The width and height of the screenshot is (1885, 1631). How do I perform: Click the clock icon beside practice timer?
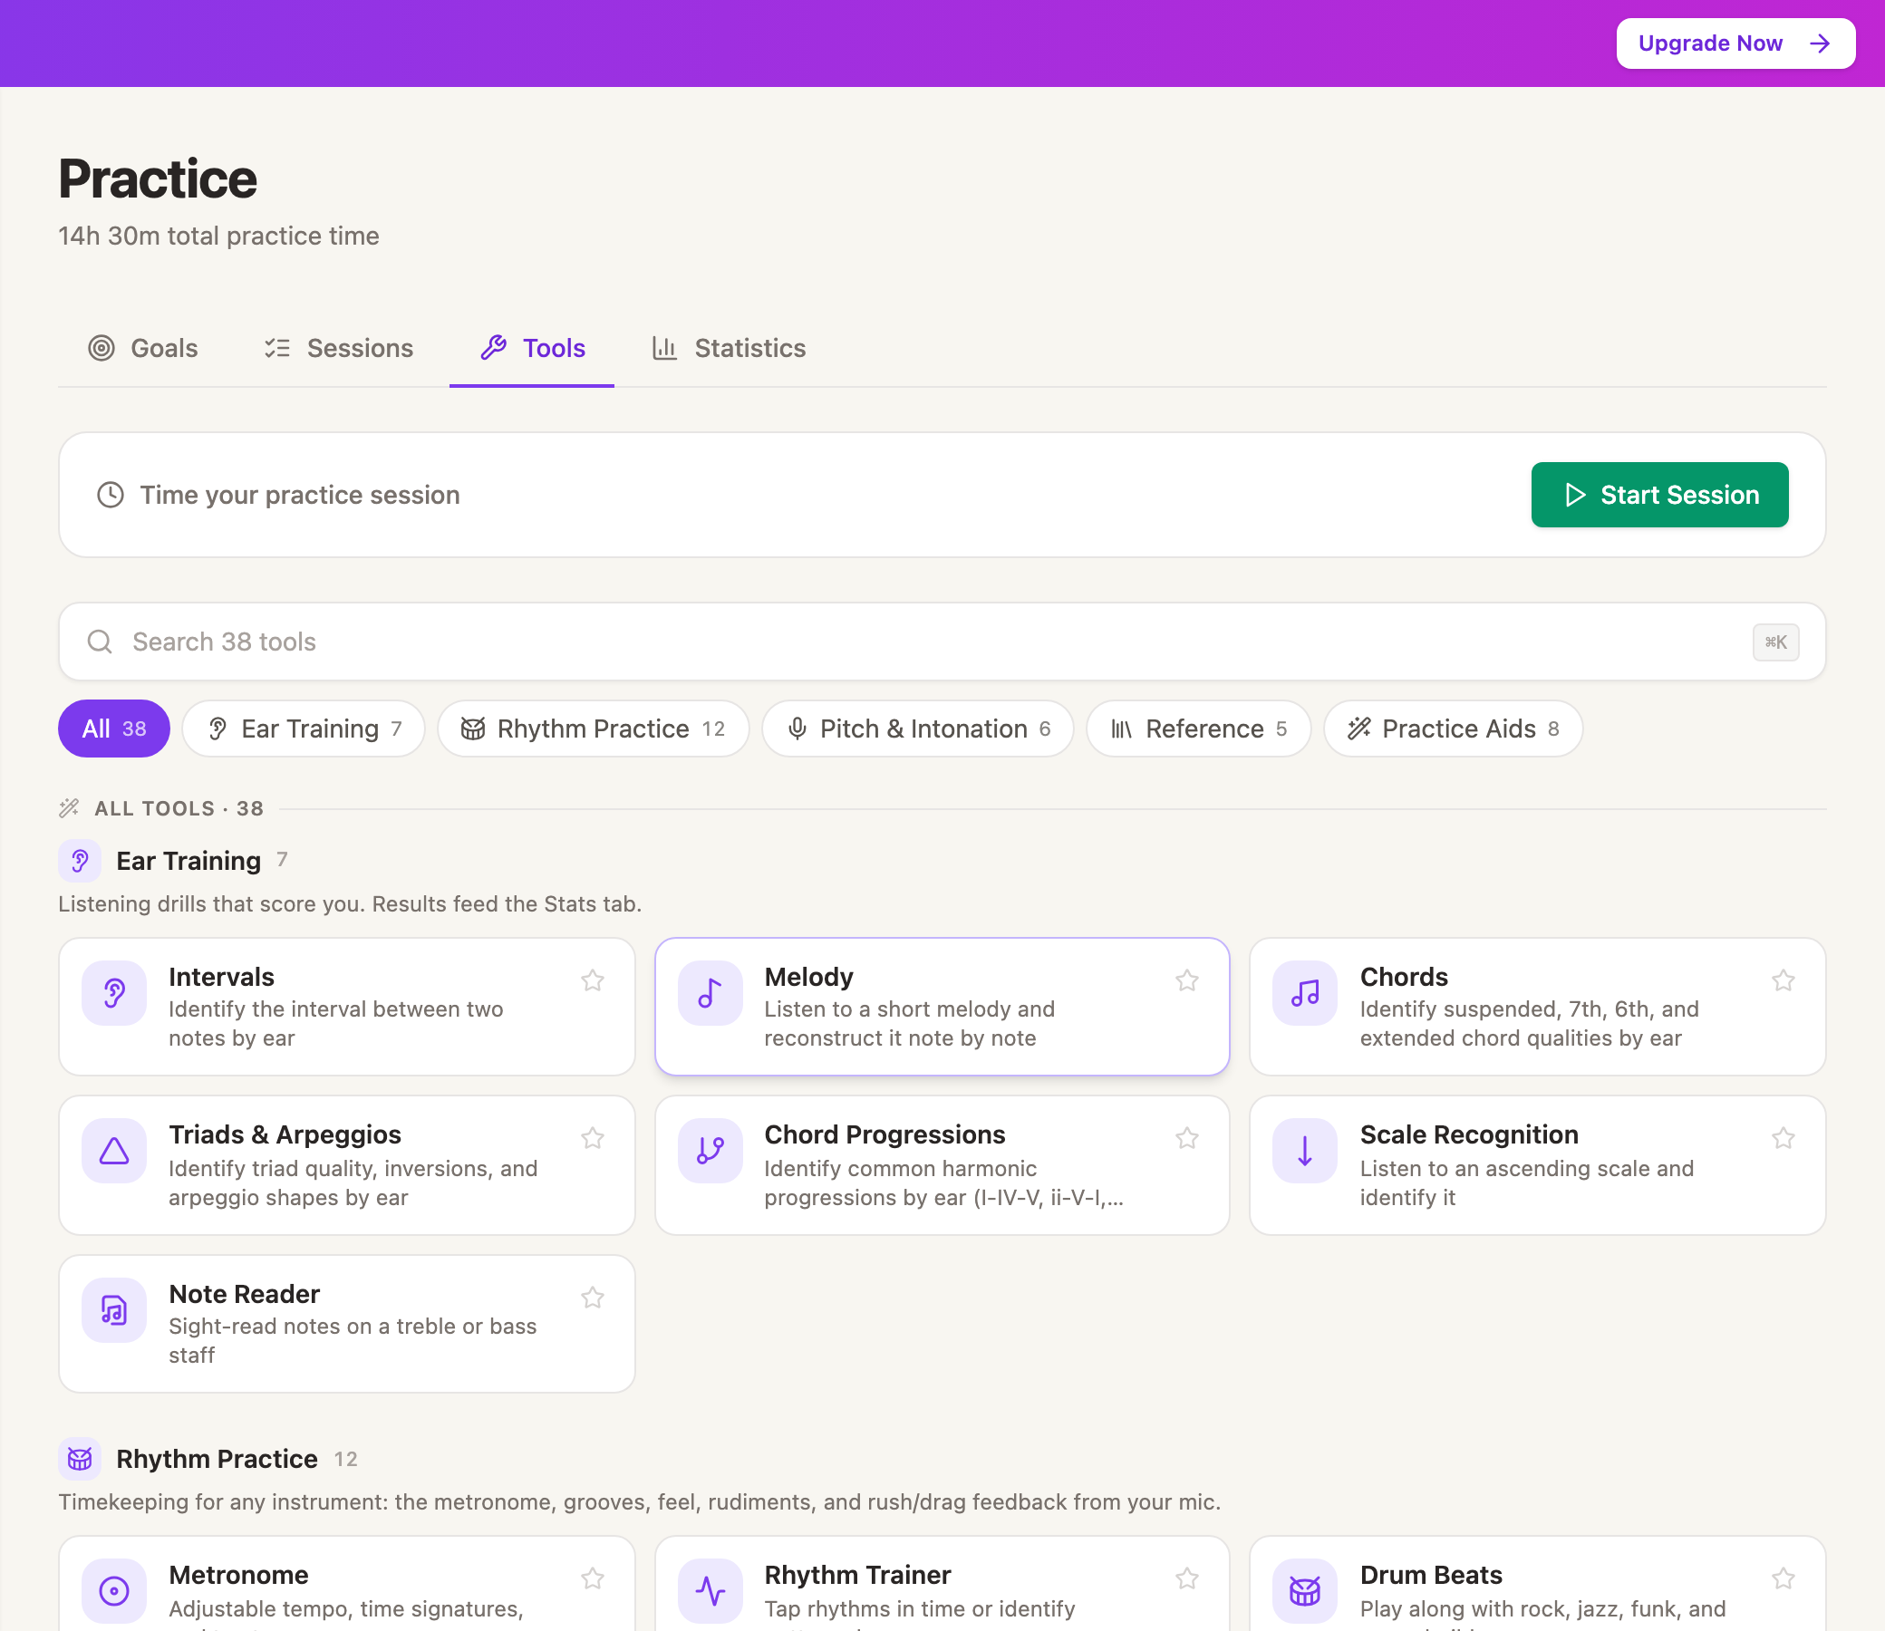(111, 495)
